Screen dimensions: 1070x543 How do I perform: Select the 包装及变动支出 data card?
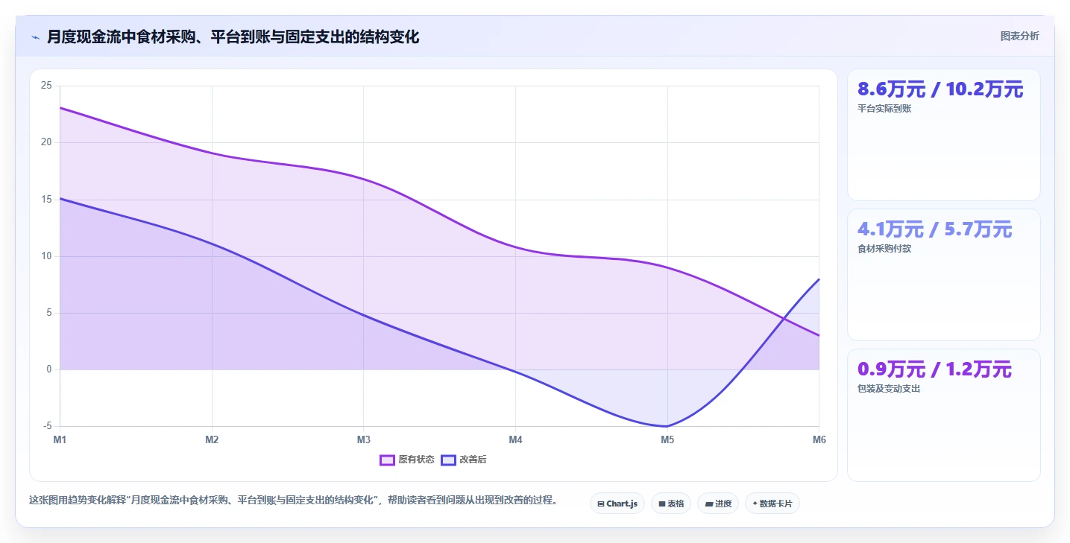point(943,415)
